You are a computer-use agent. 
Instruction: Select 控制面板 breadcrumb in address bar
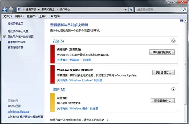click(x=31, y=9)
